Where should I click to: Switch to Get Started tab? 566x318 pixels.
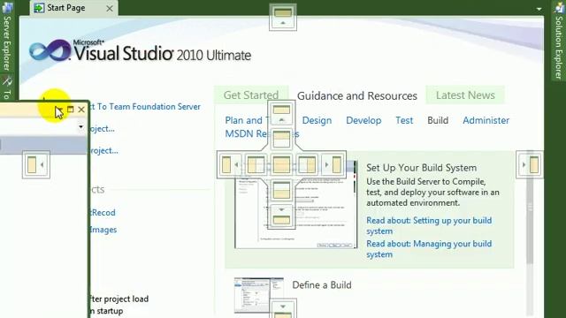click(x=251, y=95)
